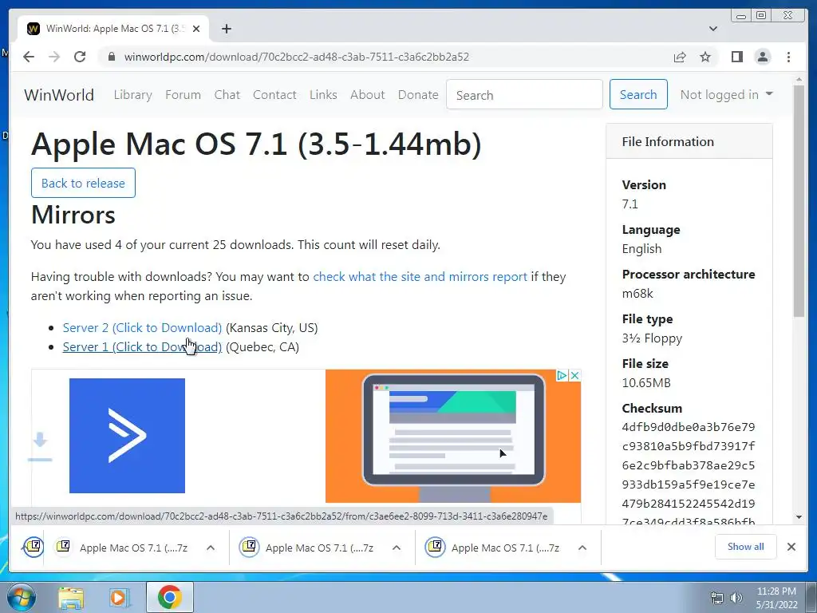
Task: Click the AdChoices triangle icon
Action: [562, 375]
